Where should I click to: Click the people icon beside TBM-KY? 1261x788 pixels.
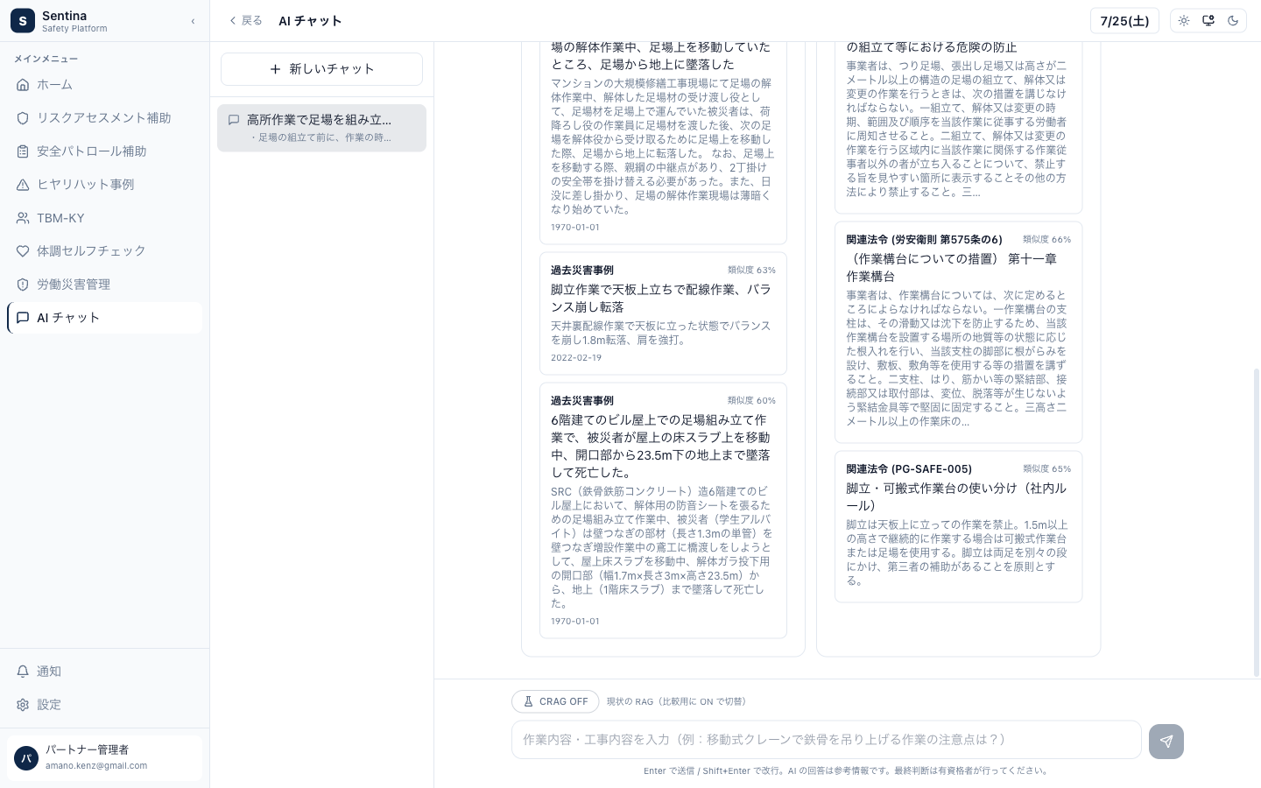pos(23,218)
